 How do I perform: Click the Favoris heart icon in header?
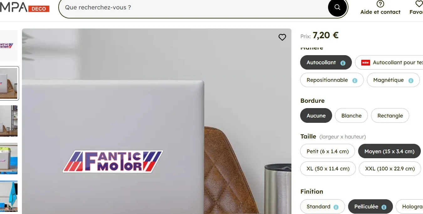[419, 4]
